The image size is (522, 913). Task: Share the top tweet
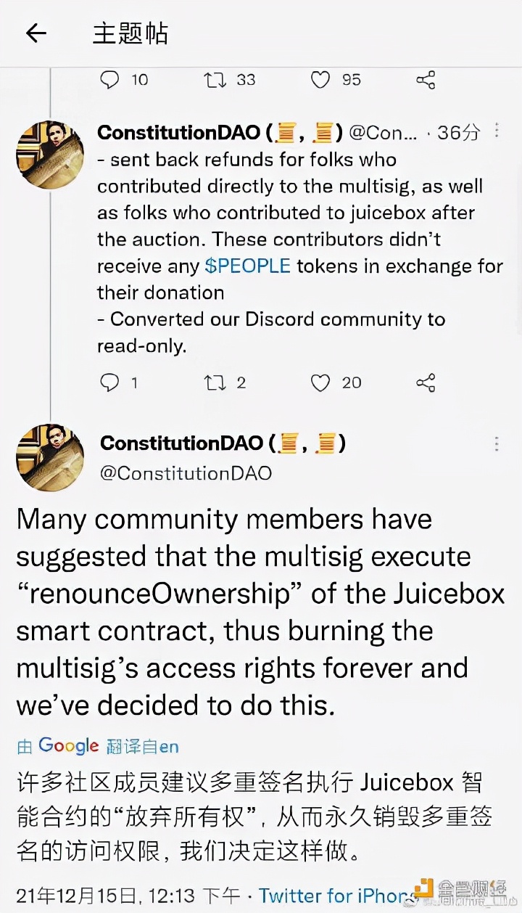pos(426,80)
